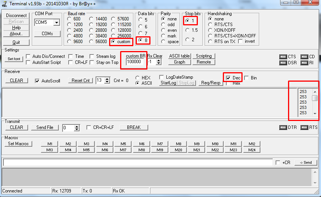Viewport: 321px width, 197px height.
Task: Clear the Receive pane
Action: [x=16, y=81]
